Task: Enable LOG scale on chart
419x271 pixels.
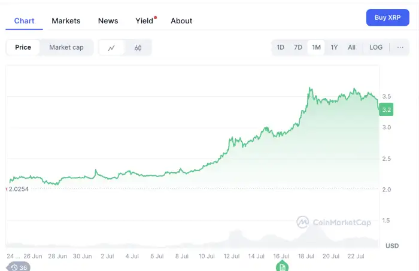Action: tap(376, 47)
